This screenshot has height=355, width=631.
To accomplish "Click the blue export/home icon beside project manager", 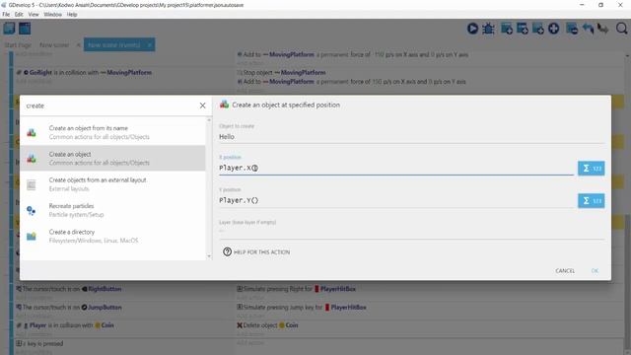I will (x=25, y=29).
